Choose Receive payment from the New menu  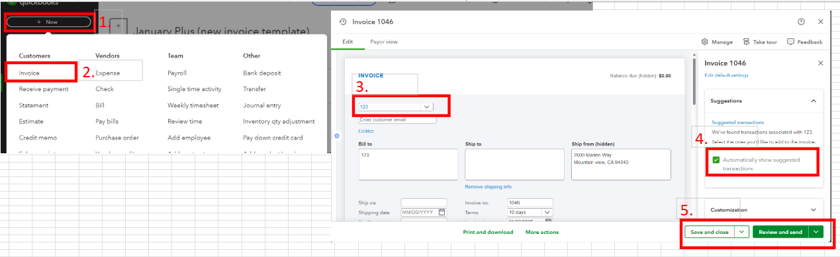point(43,89)
